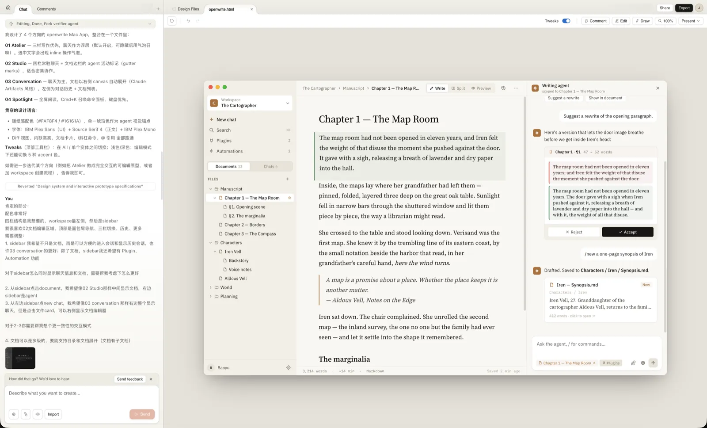Send agent message with up-arrow button
This screenshot has height=428, width=707.
(x=653, y=363)
